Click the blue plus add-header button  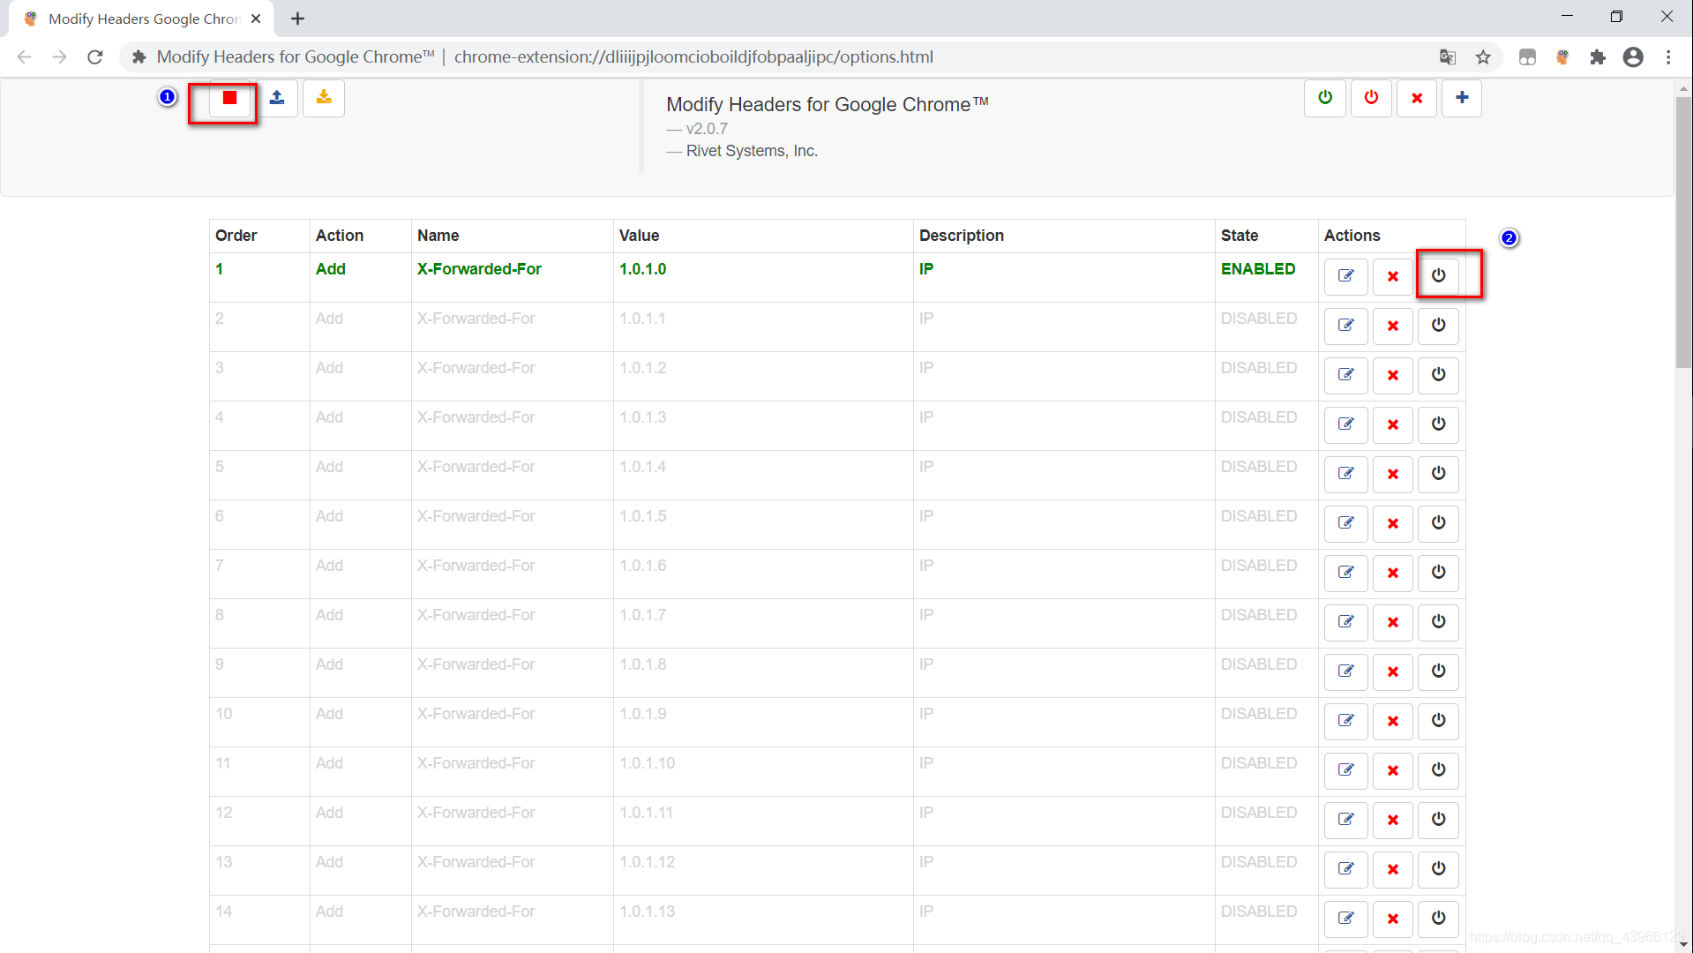pyautogui.click(x=1462, y=98)
